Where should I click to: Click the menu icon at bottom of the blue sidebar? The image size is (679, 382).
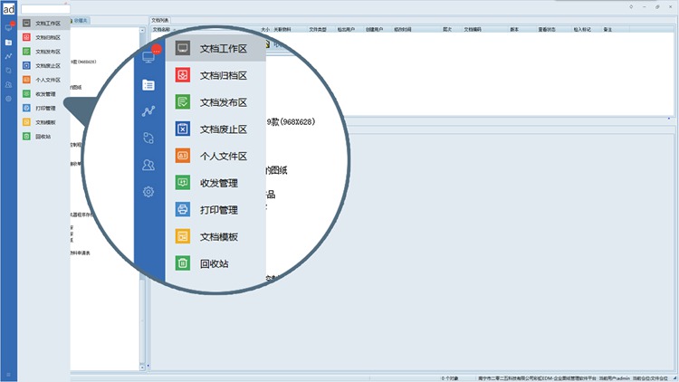(x=9, y=374)
